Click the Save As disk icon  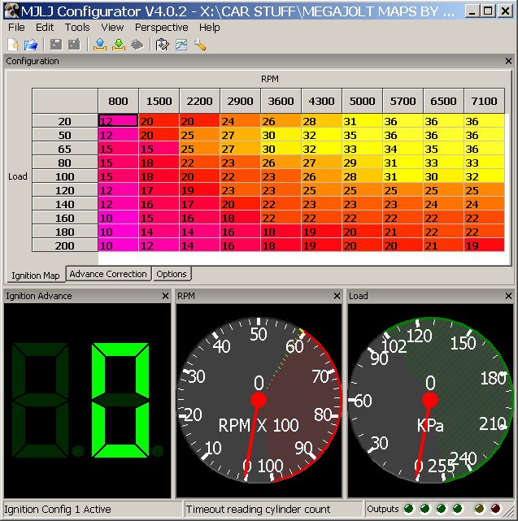pyautogui.click(x=74, y=45)
